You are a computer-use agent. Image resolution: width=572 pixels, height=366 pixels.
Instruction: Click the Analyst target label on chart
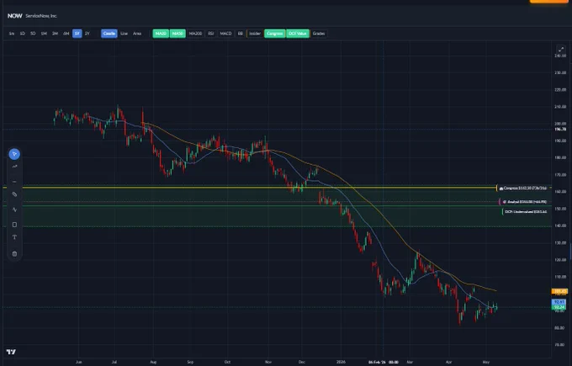(523, 202)
